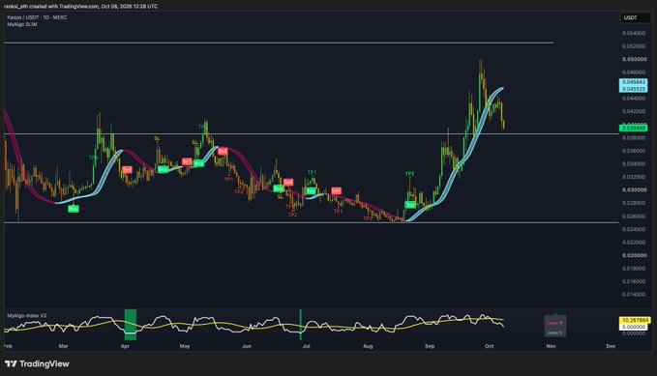This screenshot has height=376, width=657.
Task: Click the TradingView logo at bottom left
Action: [37, 363]
